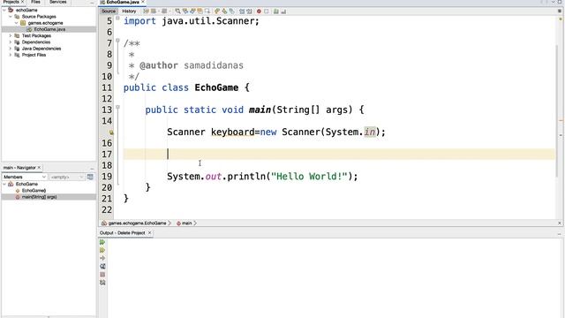Expand the Java Dependencies node
Viewport: 565px width, 318px height.
(11, 49)
